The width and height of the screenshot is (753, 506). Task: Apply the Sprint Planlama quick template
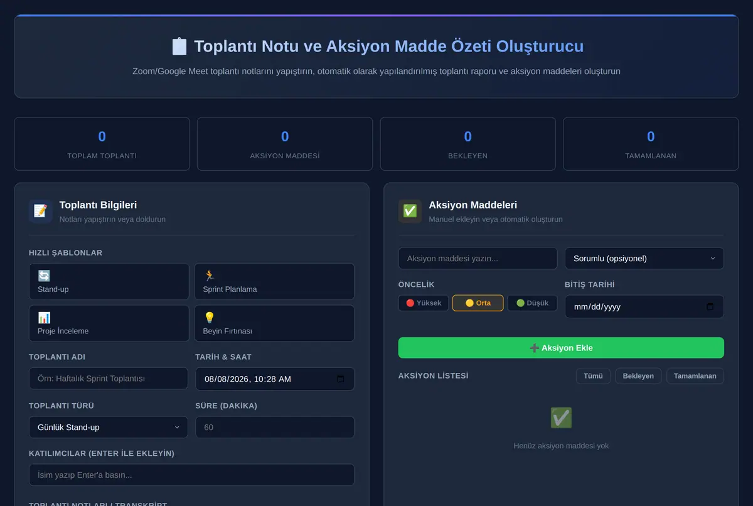click(x=274, y=281)
